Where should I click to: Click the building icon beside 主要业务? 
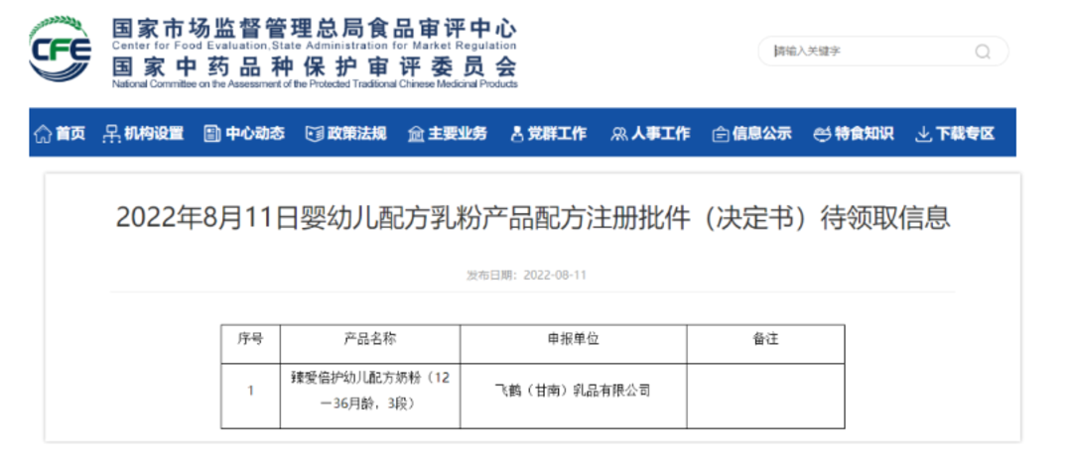coord(416,134)
